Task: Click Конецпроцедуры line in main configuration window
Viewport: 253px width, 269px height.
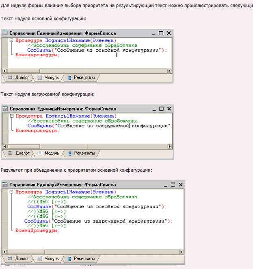Action: (37, 55)
